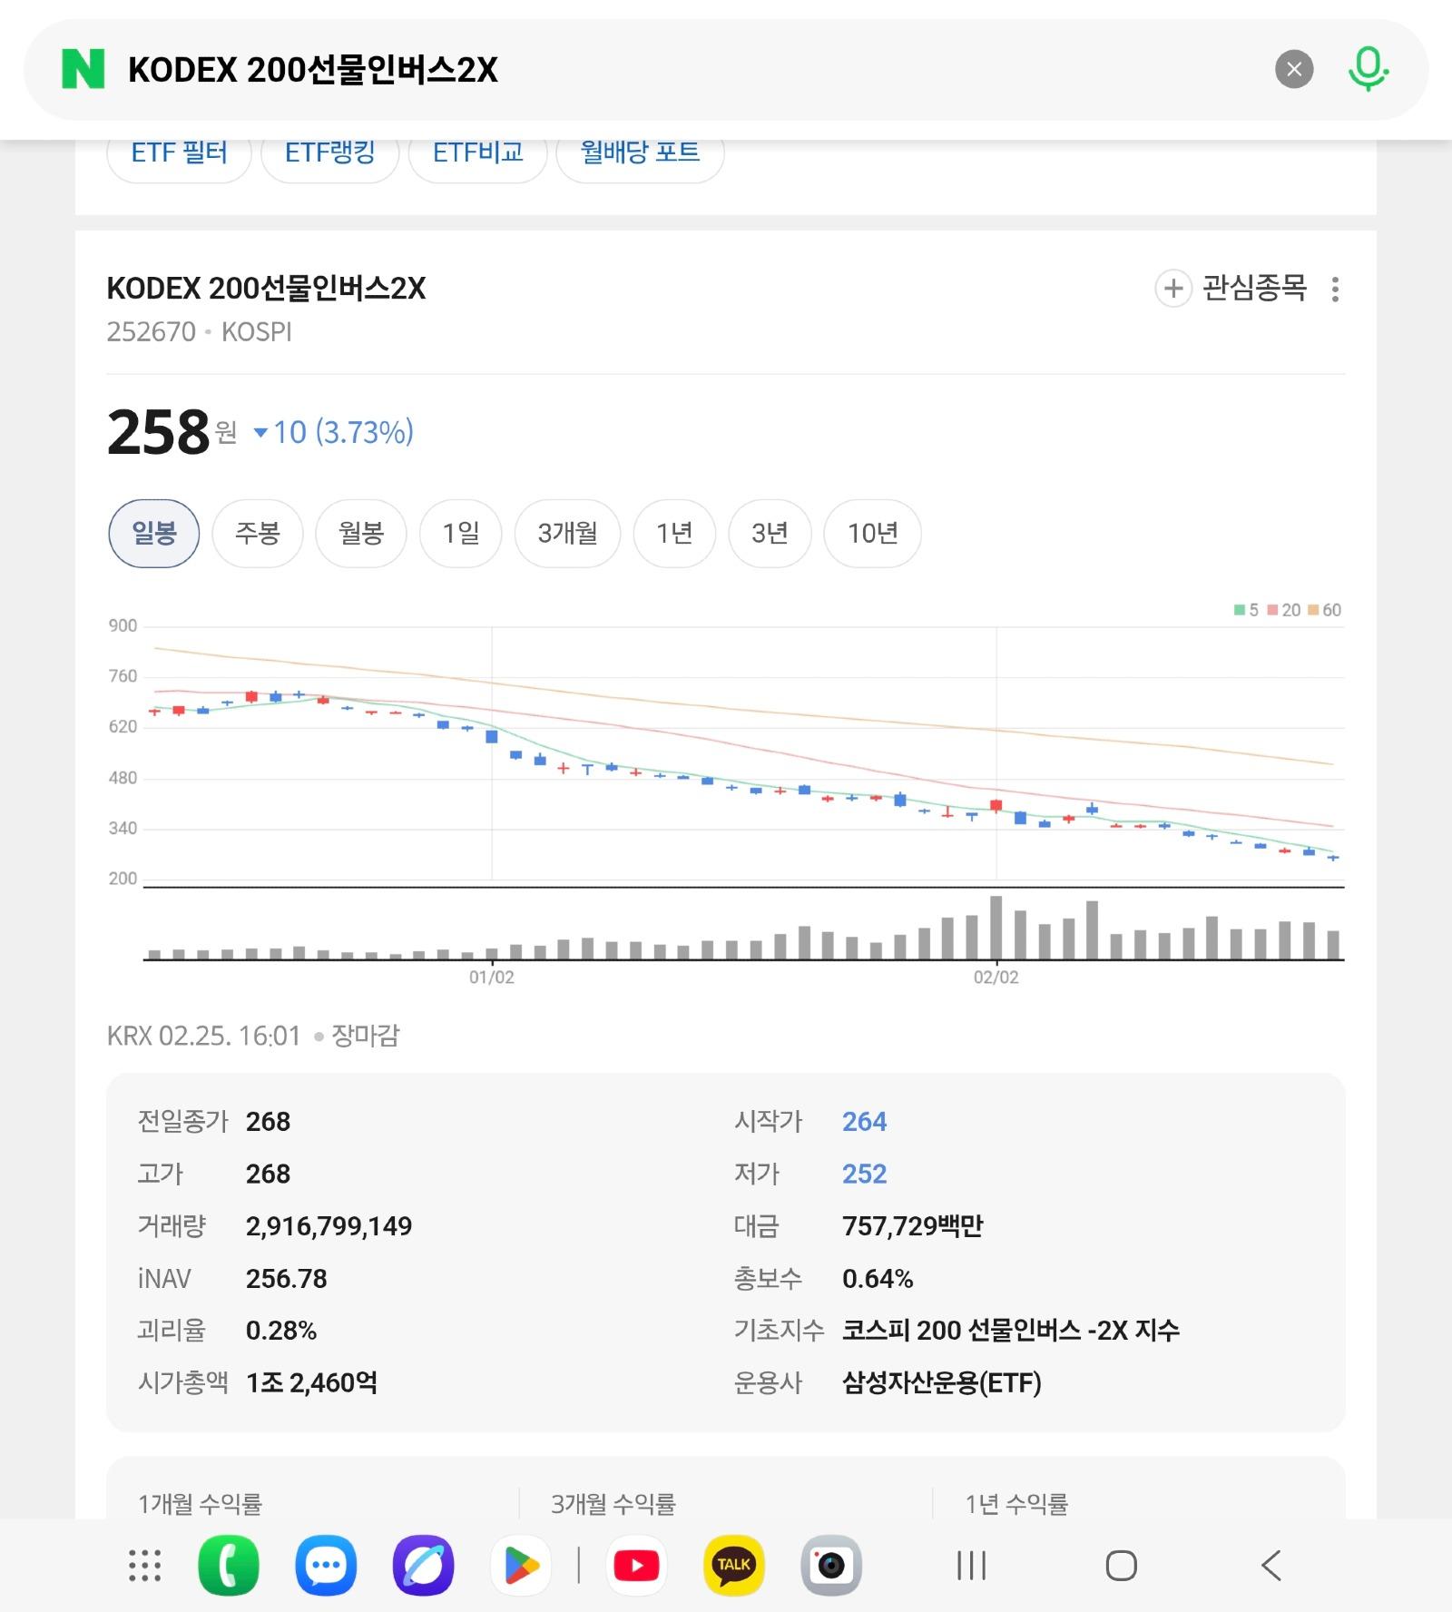Click the 5-day moving average legend swatch
Viewport: 1452px width, 1612px height.
click(1240, 610)
